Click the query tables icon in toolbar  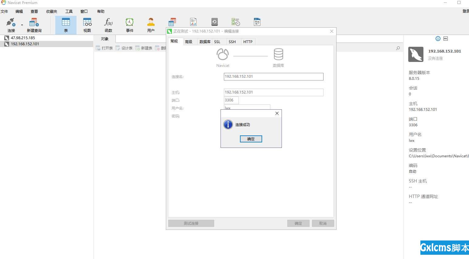[x=172, y=22]
